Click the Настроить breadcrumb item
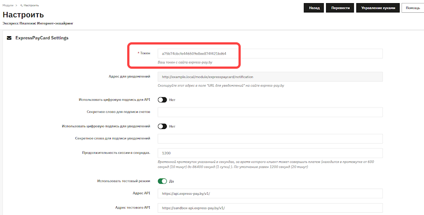Screen dimensions: 424x215 (31, 5)
